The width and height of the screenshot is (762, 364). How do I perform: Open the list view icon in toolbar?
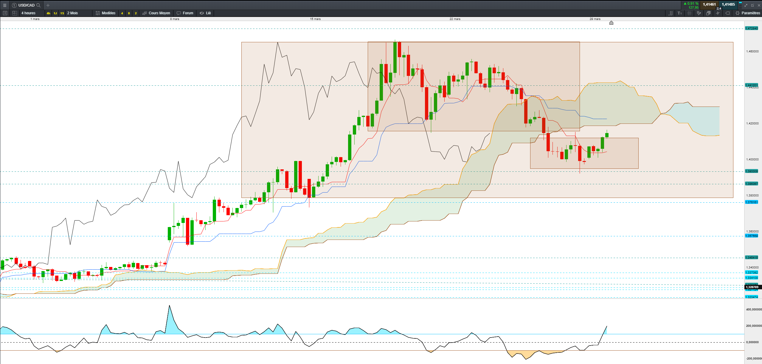pyautogui.click(x=5, y=13)
